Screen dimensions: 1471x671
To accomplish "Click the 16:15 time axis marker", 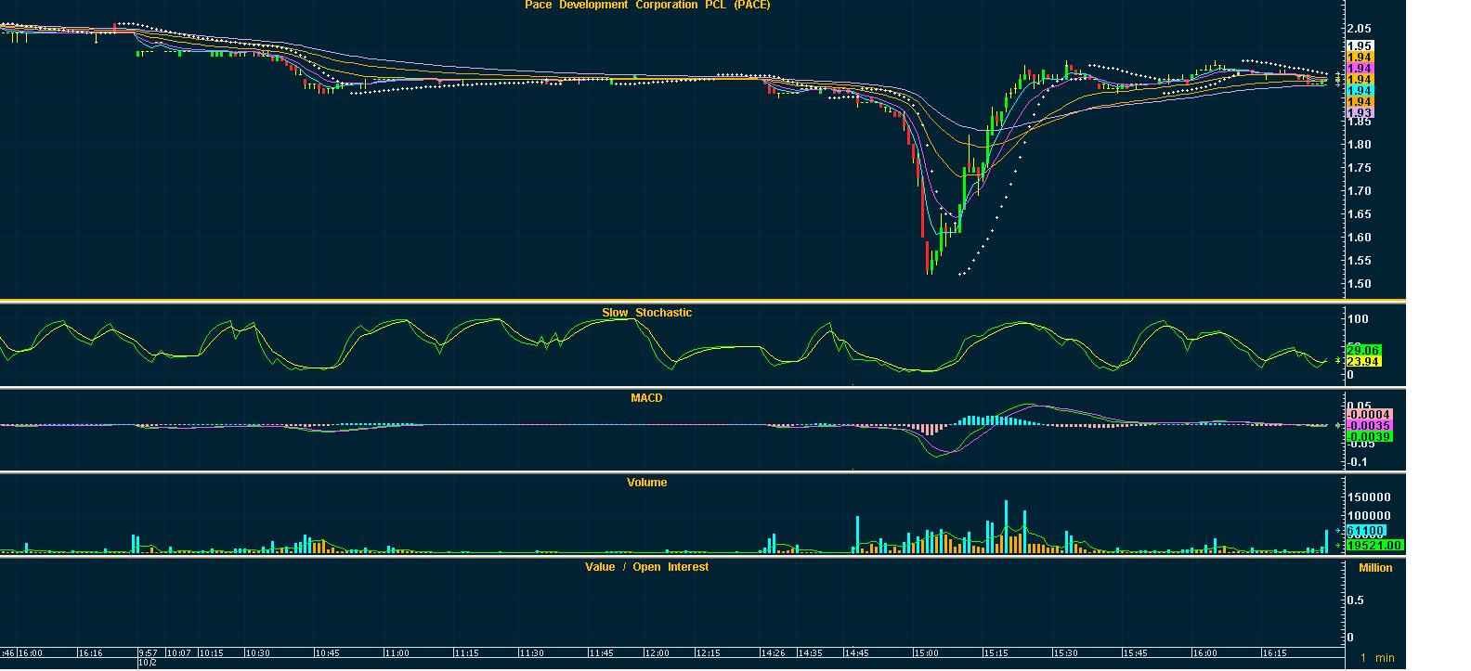I will 1274,653.
